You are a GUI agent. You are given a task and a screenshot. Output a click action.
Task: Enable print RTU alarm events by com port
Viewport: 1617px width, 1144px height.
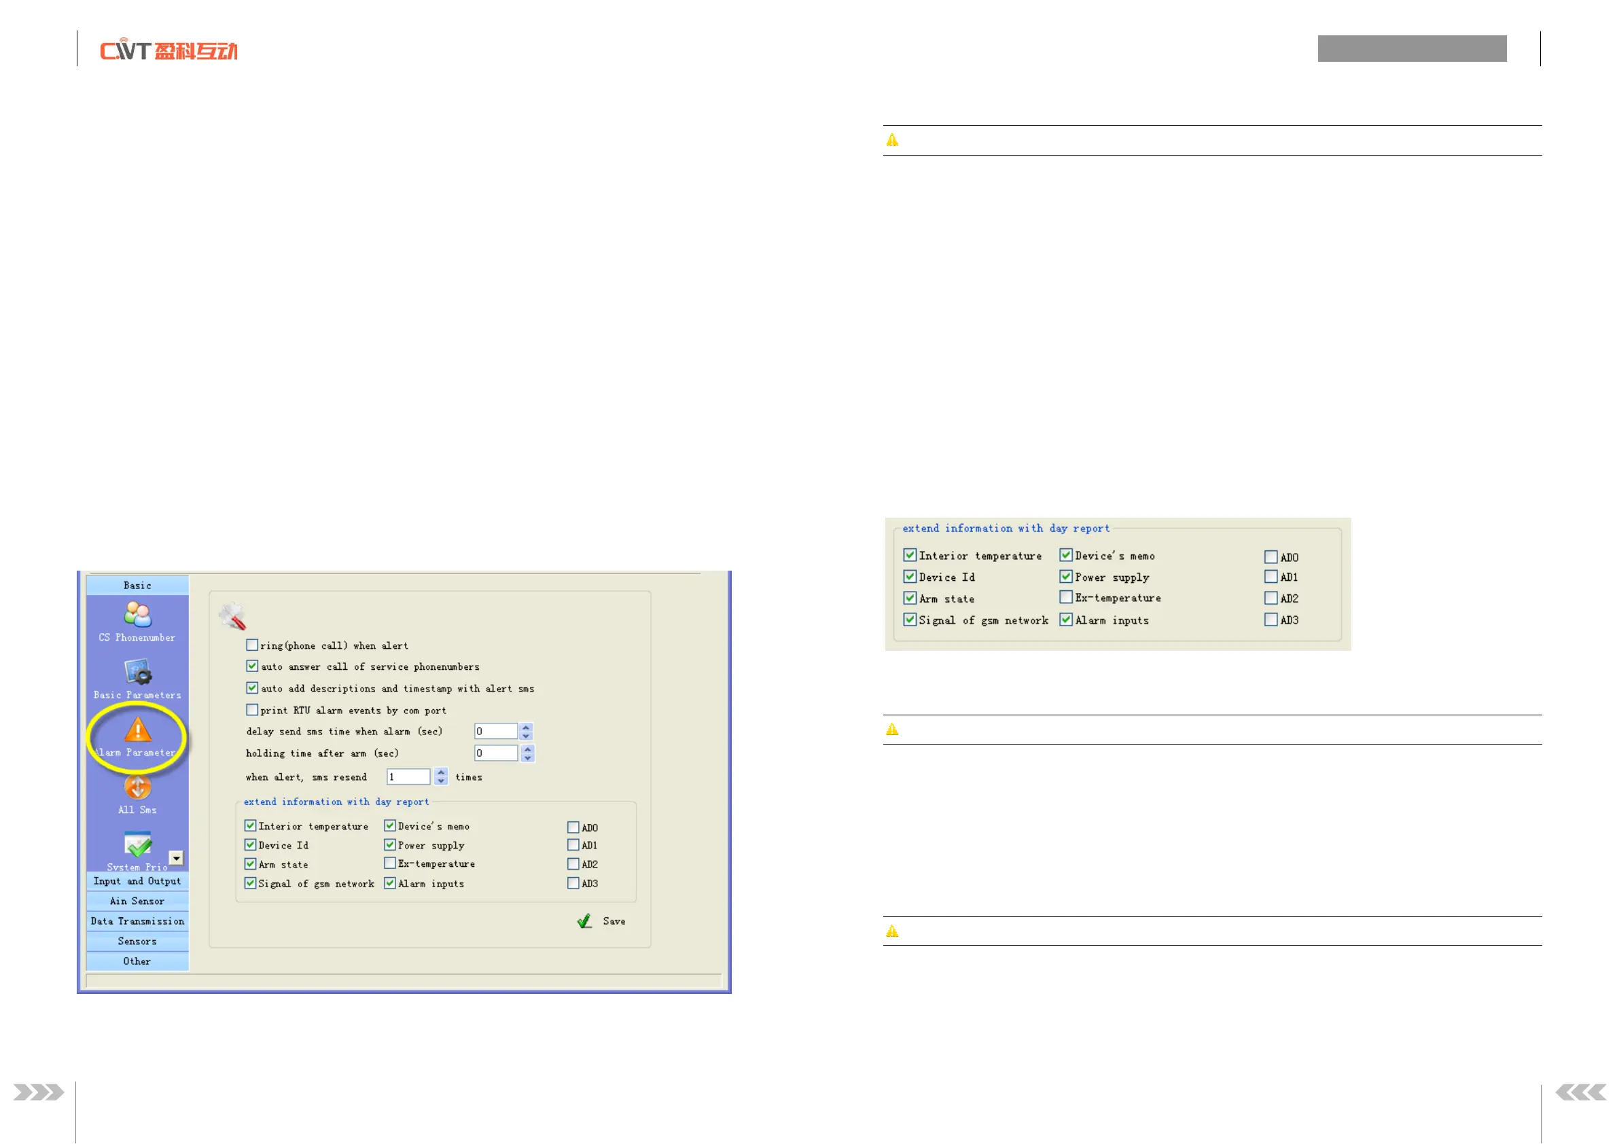click(251, 710)
